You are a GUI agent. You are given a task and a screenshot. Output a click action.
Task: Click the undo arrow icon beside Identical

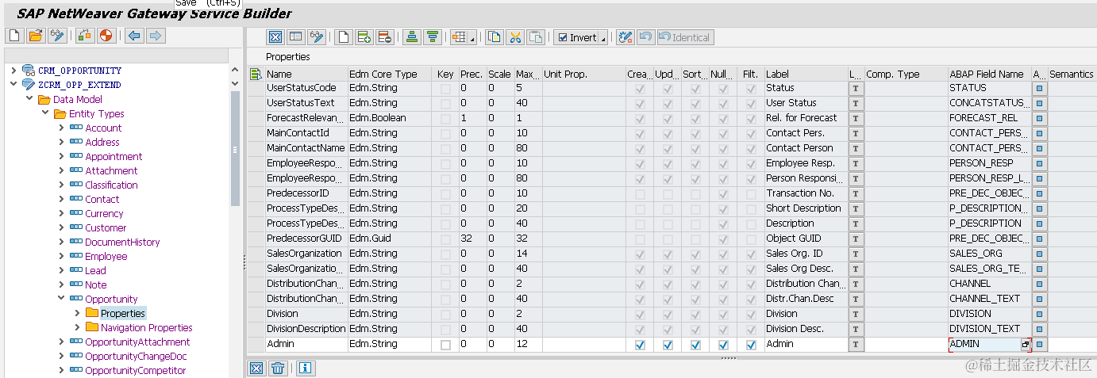(x=645, y=37)
